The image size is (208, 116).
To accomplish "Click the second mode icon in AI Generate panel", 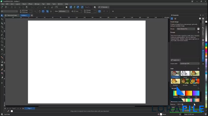I will coord(175,18).
